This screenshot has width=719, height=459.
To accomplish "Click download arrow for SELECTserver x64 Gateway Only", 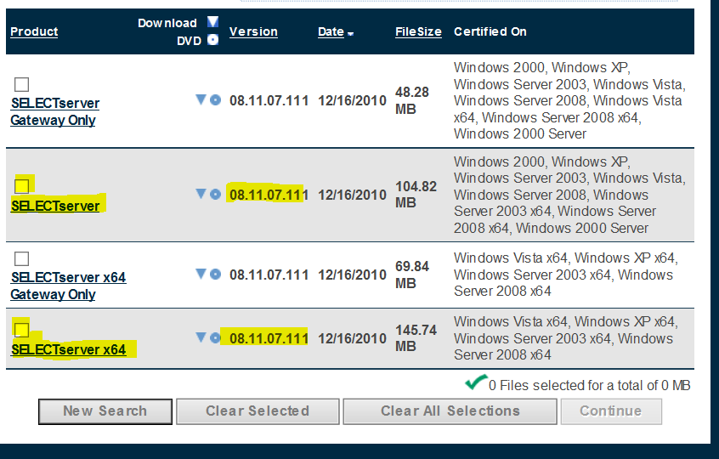I will coord(201,274).
